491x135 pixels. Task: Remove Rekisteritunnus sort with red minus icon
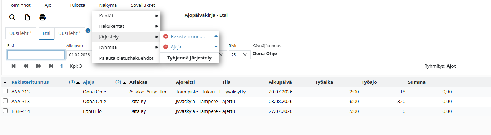[166, 37]
